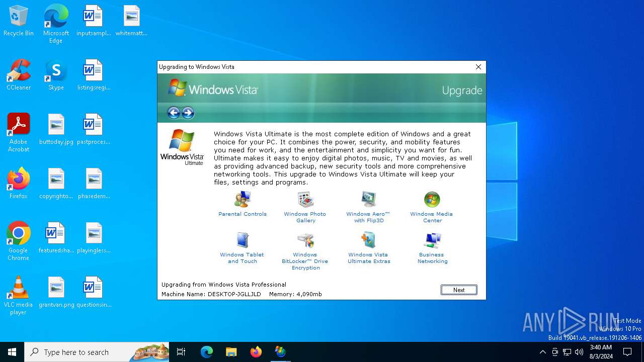
Task: Select the inputsampl... Word document
Action: pos(93,21)
